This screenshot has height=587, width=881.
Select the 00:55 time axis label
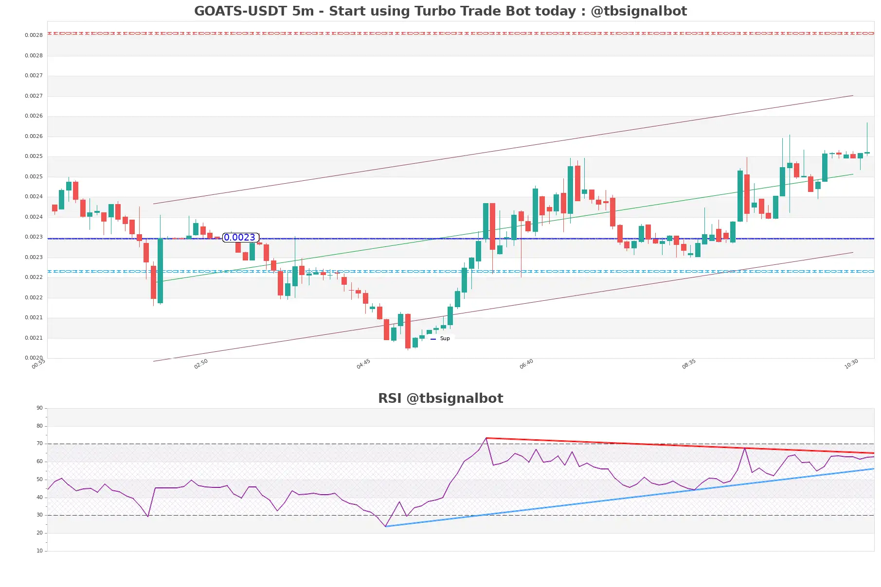(x=38, y=364)
